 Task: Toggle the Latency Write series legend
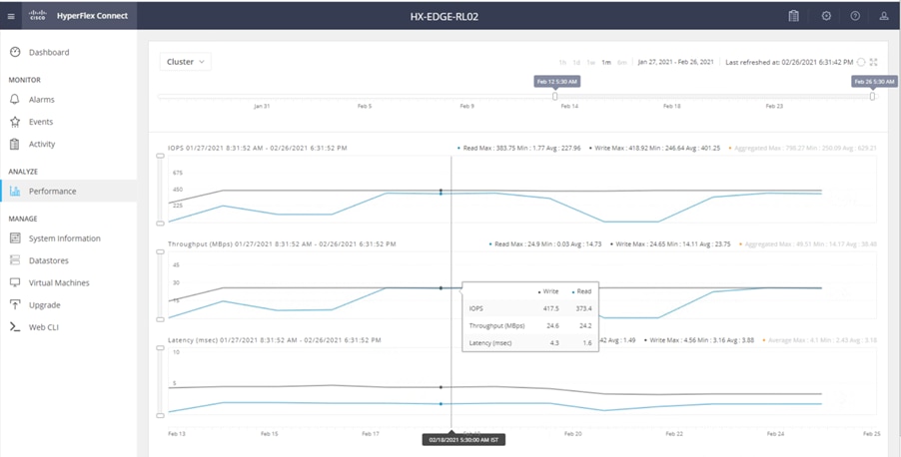[x=699, y=340]
